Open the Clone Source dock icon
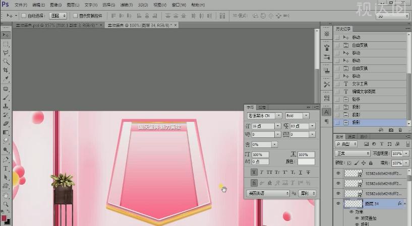Viewport: 412px width, 226px height. click(327, 70)
